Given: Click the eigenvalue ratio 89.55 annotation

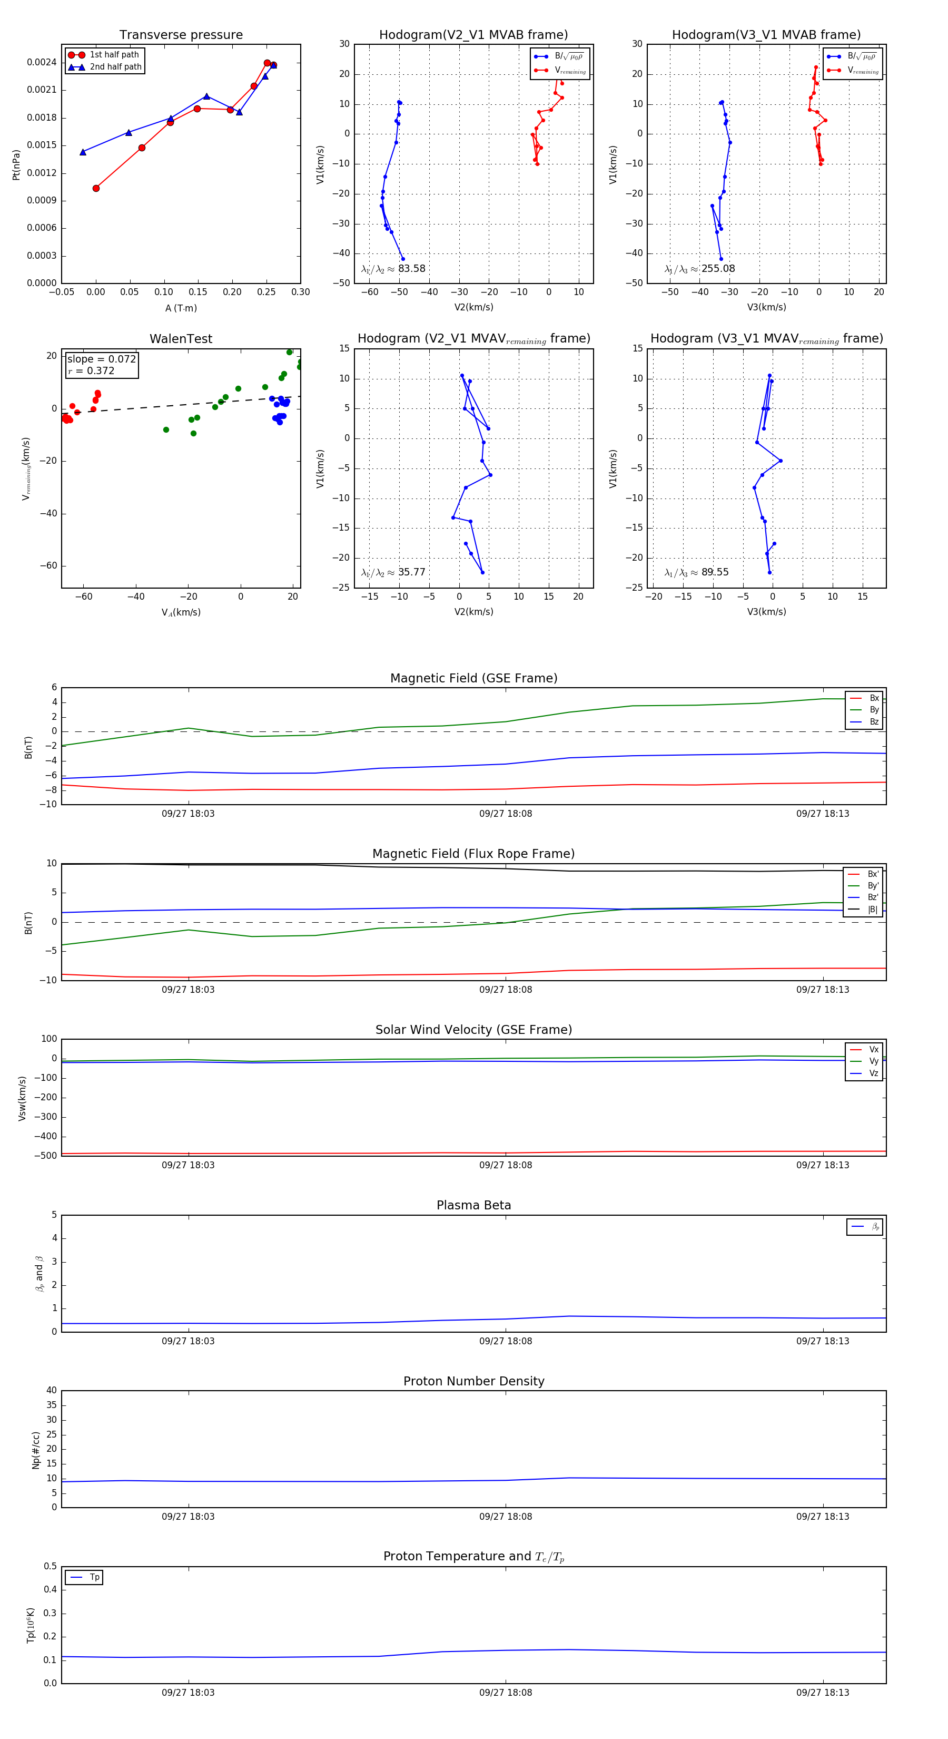Looking at the screenshot, I should click(x=696, y=572).
